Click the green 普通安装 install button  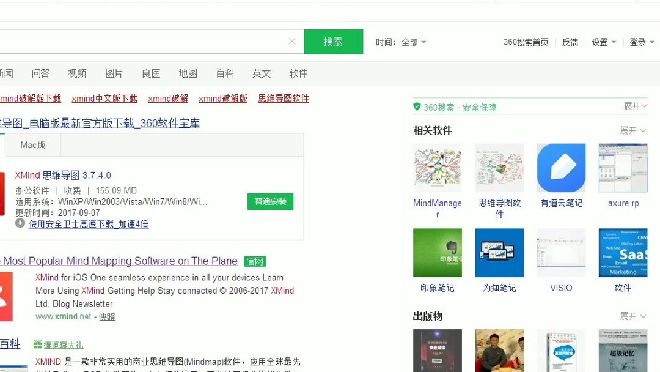click(x=270, y=201)
